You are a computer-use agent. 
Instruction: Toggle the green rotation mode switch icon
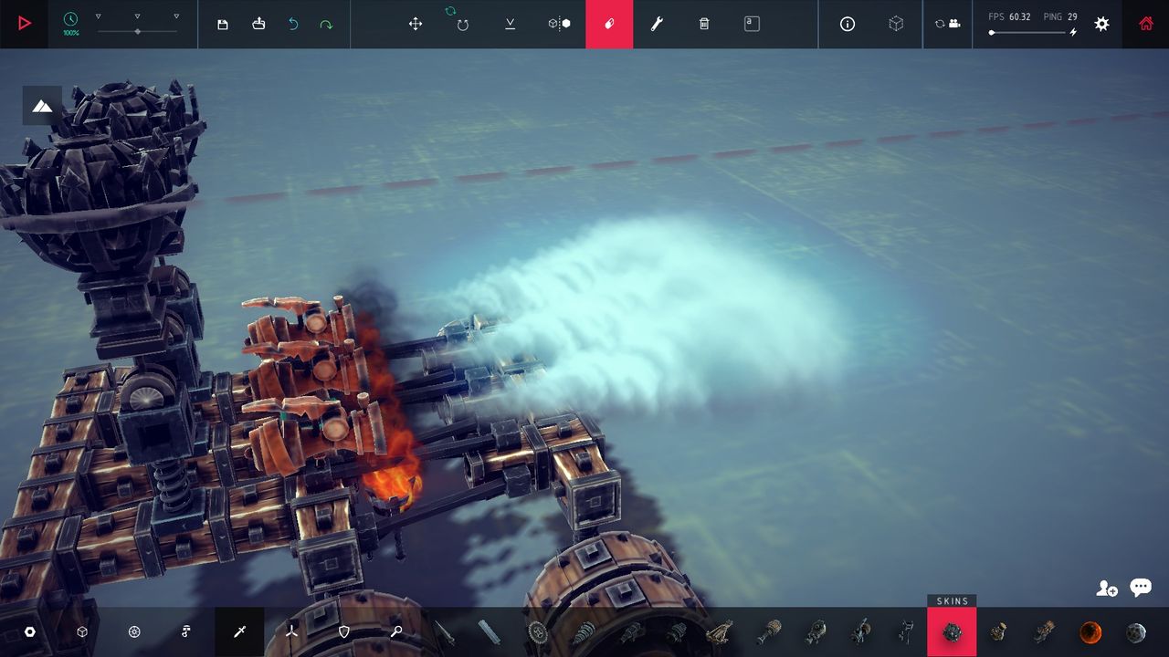tap(450, 11)
